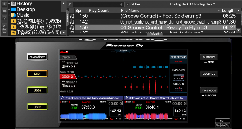Viewport: 242px width, 129px height.
Task: Expand the Music folder node
Action: point(9,15)
